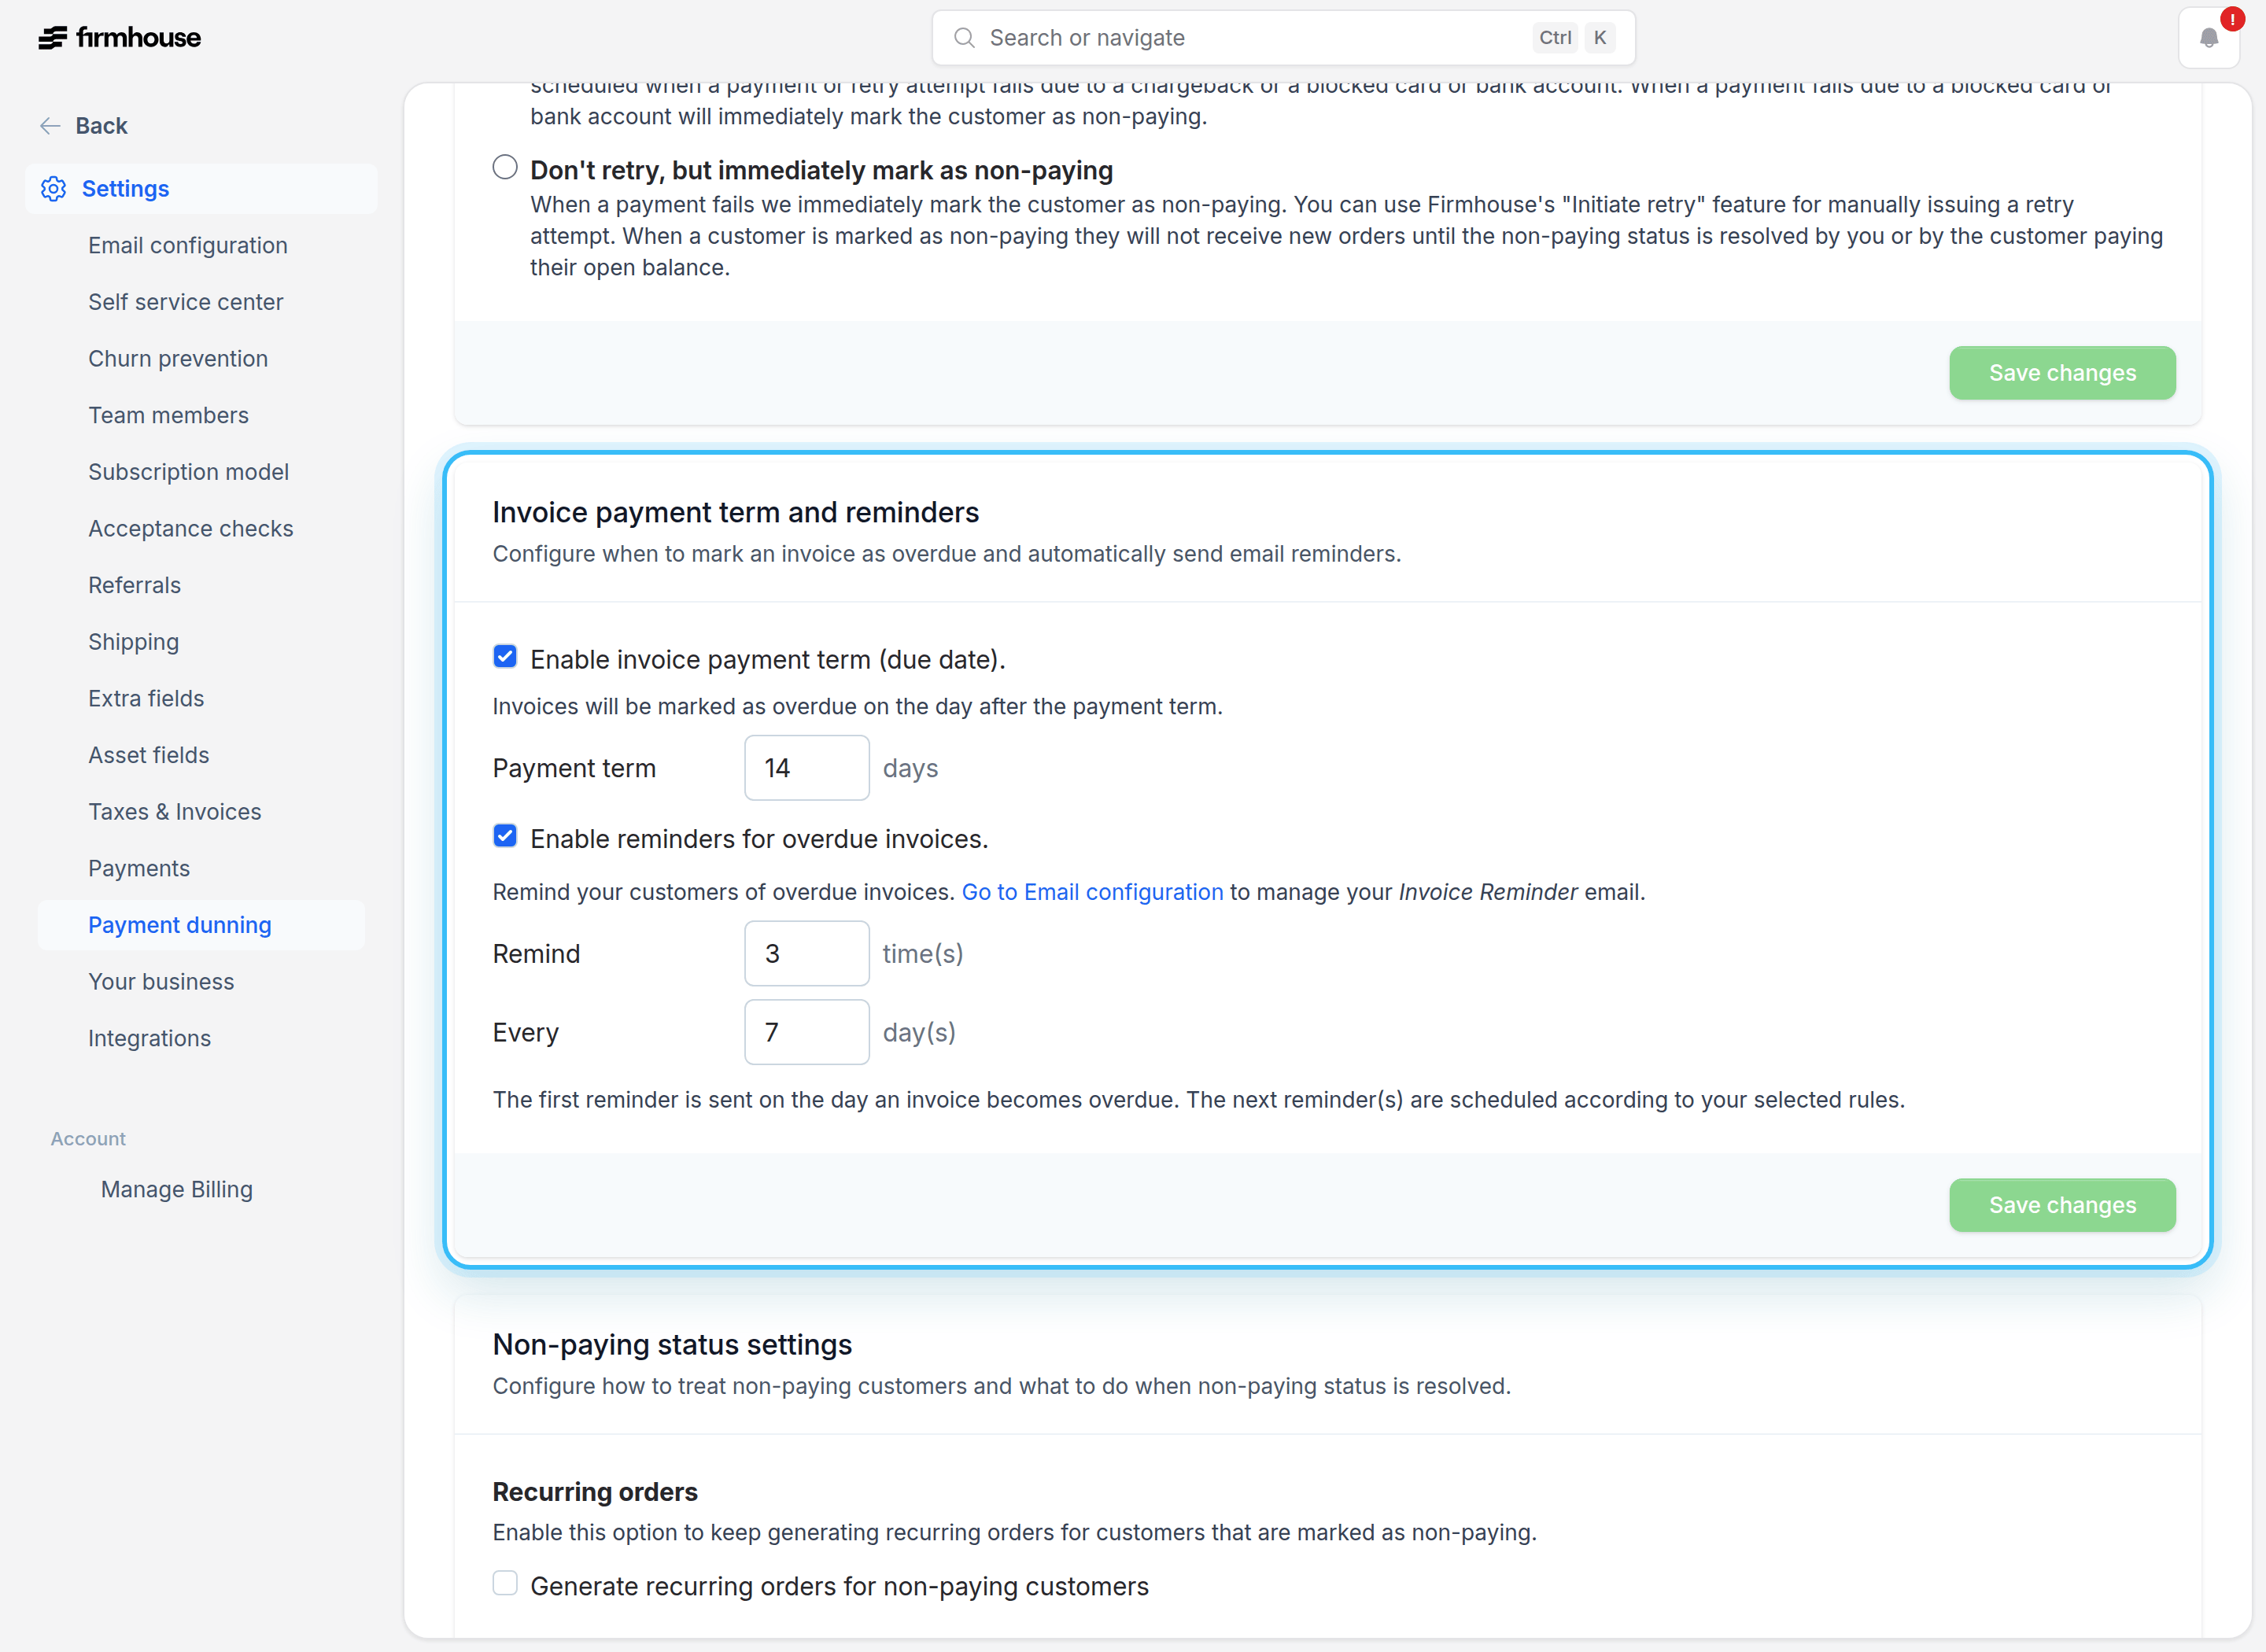The image size is (2266, 1652).
Task: Open Referrals settings
Action: click(x=135, y=585)
